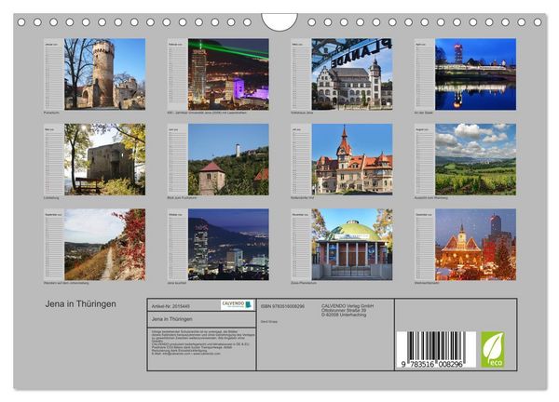This screenshot has height=402, width=559.
Task: Open the city skyline at dusk photo
Action: pos(228,244)
